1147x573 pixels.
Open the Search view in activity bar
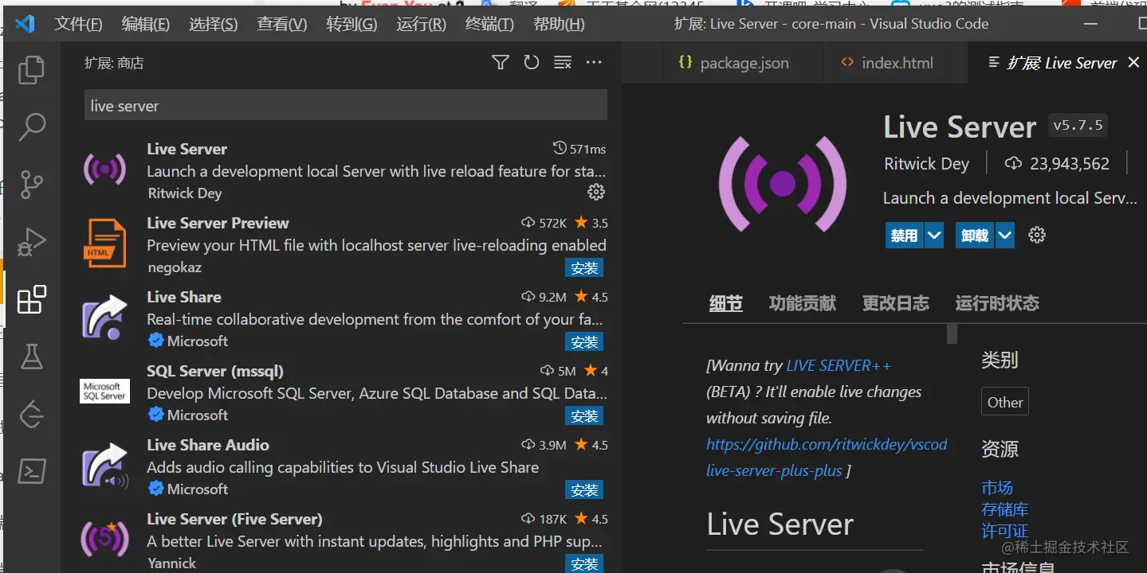click(32, 127)
